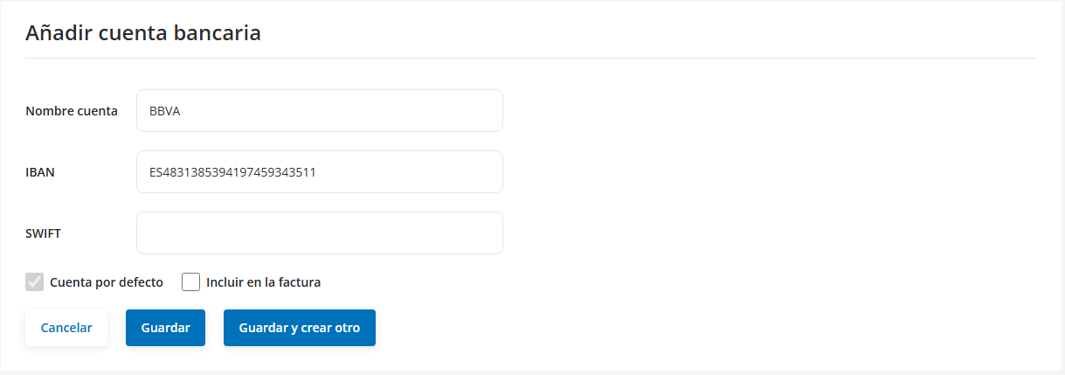Click the Nombre cuenta field label
This screenshot has width=1065, height=375.
coord(72,111)
